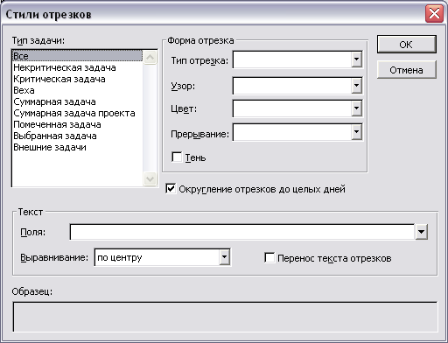The width and height of the screenshot is (448, 343).
Task: Open the Цвет dropdown
Action: (356, 108)
